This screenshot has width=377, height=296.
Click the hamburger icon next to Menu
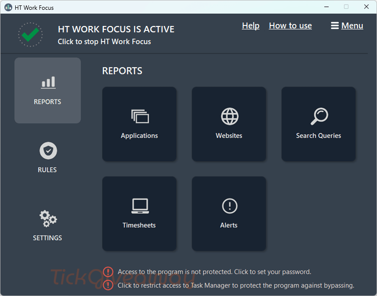[335, 25]
